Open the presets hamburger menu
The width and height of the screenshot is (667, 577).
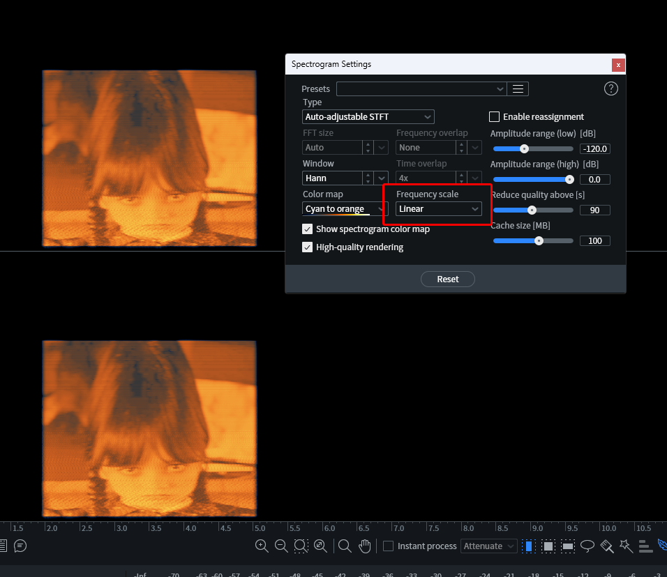pos(518,89)
